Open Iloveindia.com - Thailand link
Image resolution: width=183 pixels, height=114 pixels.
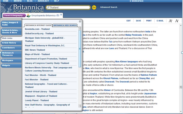(37, 29)
